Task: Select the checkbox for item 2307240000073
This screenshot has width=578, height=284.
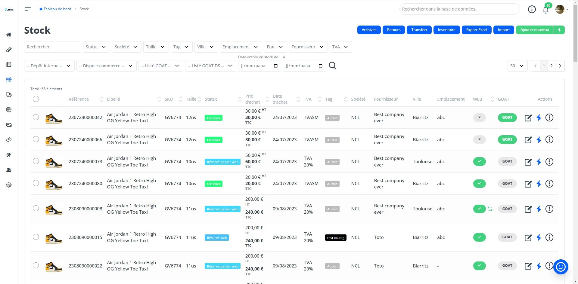Action: pos(36,161)
